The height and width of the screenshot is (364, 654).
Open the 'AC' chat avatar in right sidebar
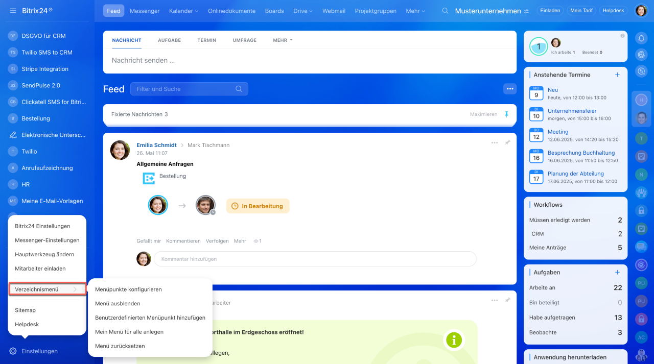[x=641, y=337]
